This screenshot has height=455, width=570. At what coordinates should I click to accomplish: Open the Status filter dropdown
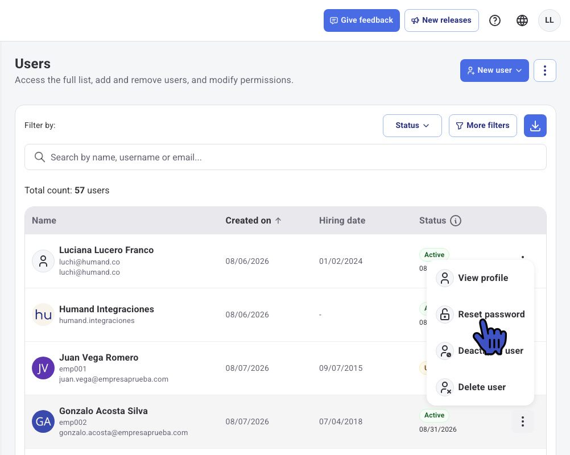(412, 126)
